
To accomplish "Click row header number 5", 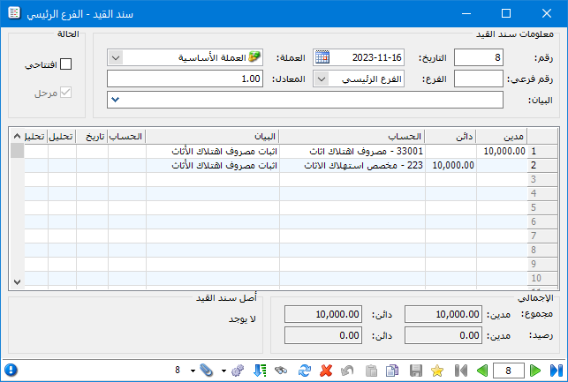I will pyautogui.click(x=542, y=207).
